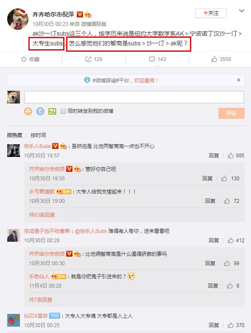Viewport: 251px width, 333px height.
Task: Click the image upload icon
Action: (52, 111)
